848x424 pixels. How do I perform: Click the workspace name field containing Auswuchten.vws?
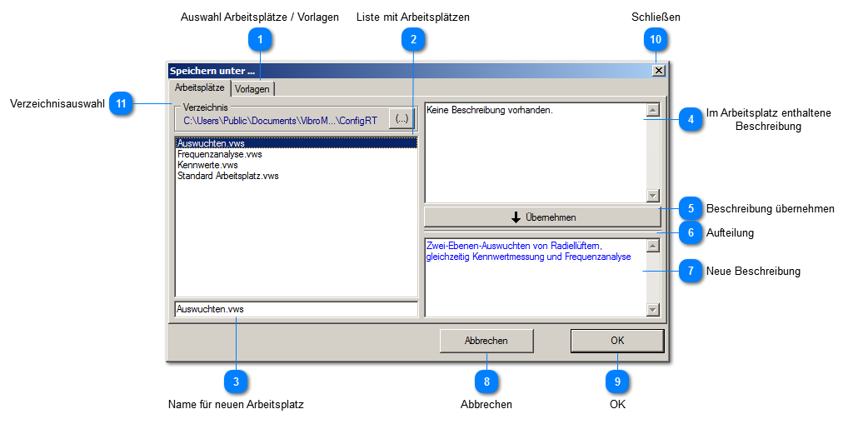(x=296, y=309)
